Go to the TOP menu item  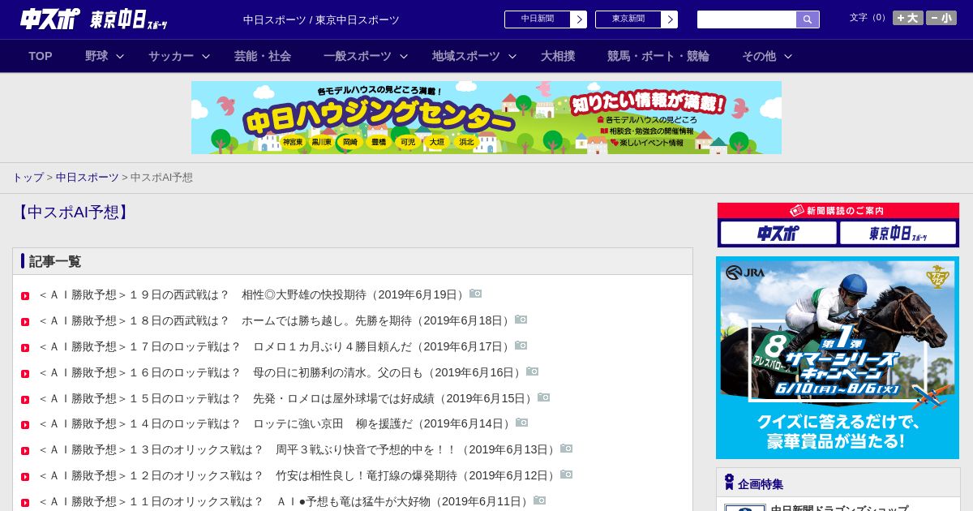tap(41, 56)
